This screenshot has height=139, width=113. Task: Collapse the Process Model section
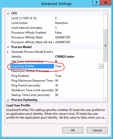tap(8, 47)
